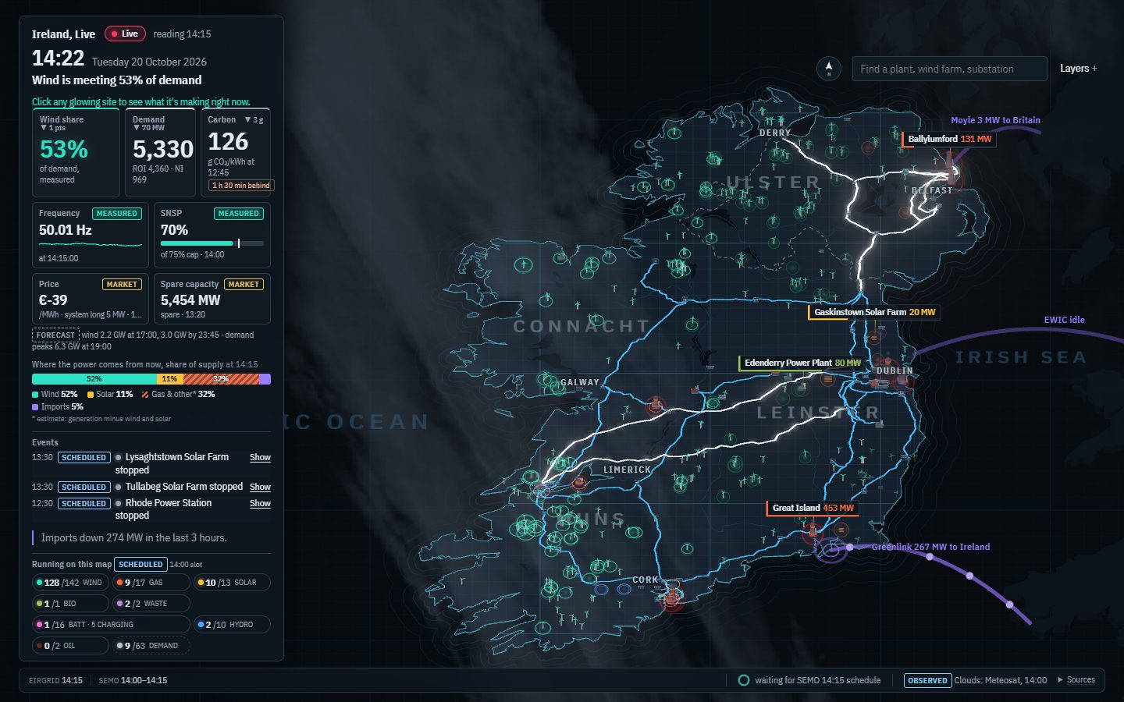
Task: Toggle the Bio 1/1 filter chip
Action: point(69,604)
